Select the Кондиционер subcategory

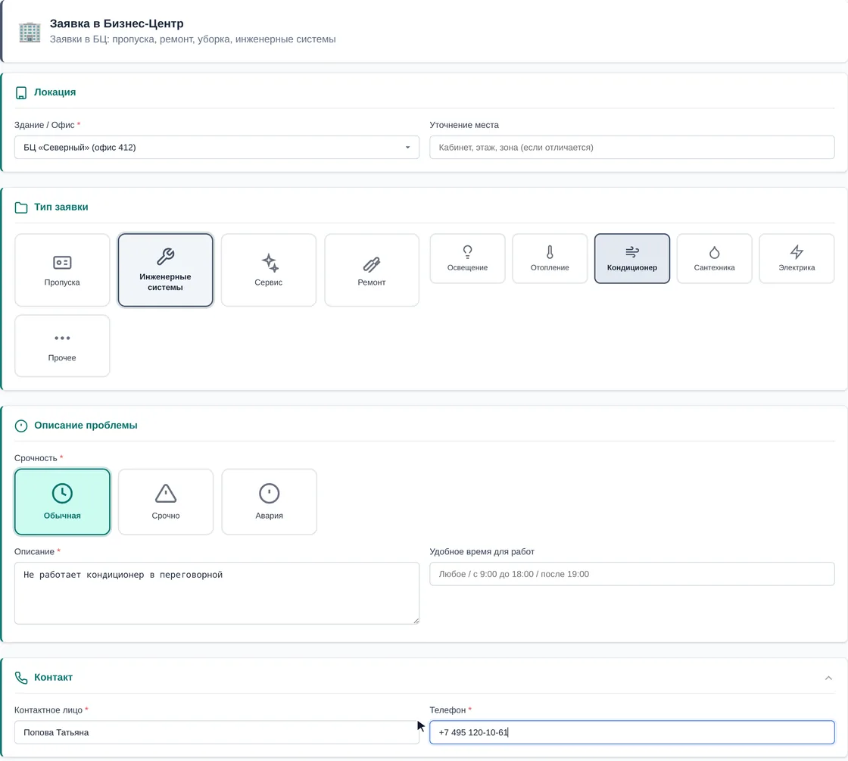(632, 258)
